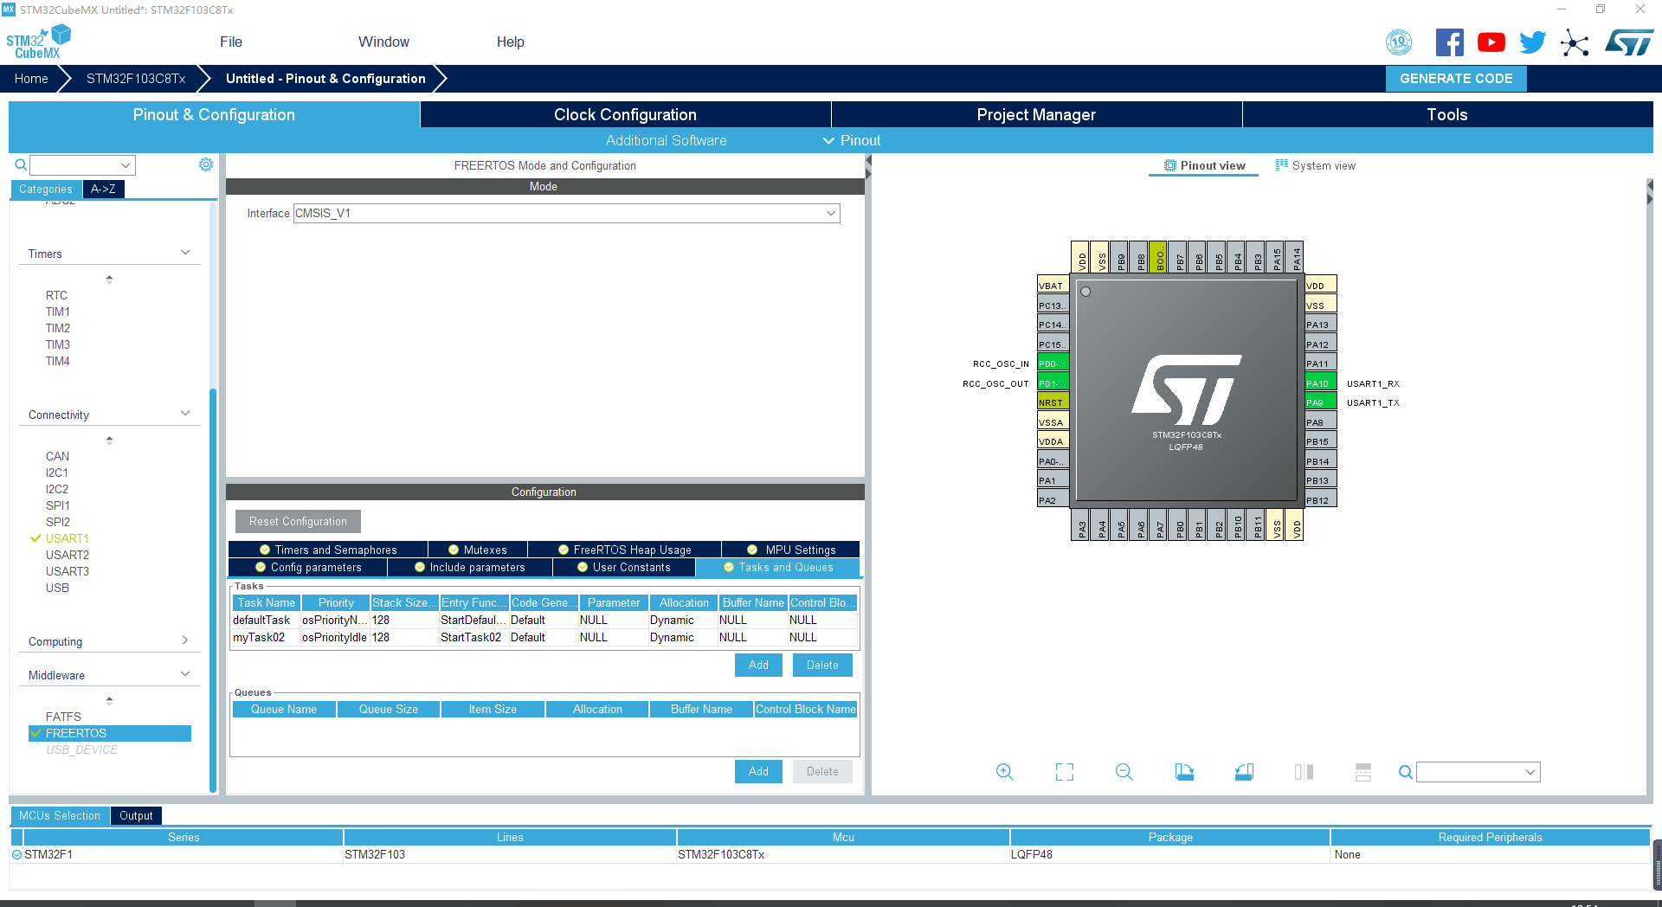Collapse the Connectivity category

[185, 414]
